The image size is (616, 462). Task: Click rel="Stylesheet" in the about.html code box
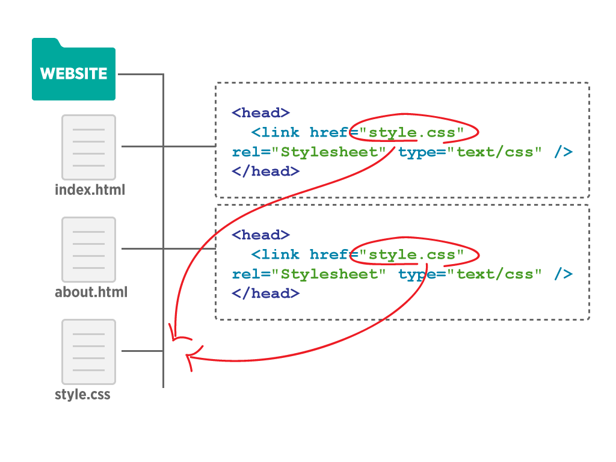pos(309,274)
